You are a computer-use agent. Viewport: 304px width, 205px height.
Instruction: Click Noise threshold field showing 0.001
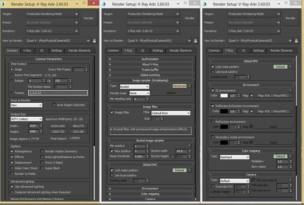point(140,156)
